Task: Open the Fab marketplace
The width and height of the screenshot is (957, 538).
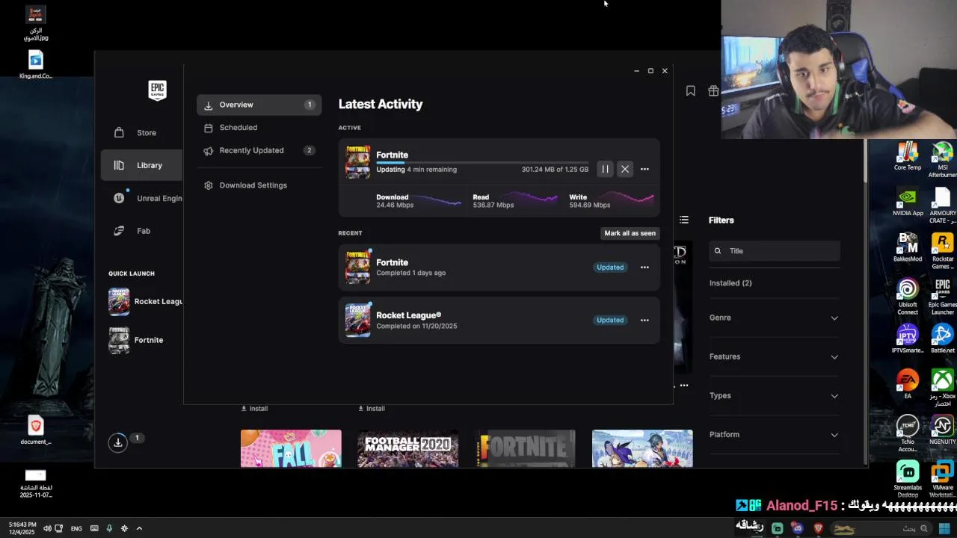Action: [142, 231]
